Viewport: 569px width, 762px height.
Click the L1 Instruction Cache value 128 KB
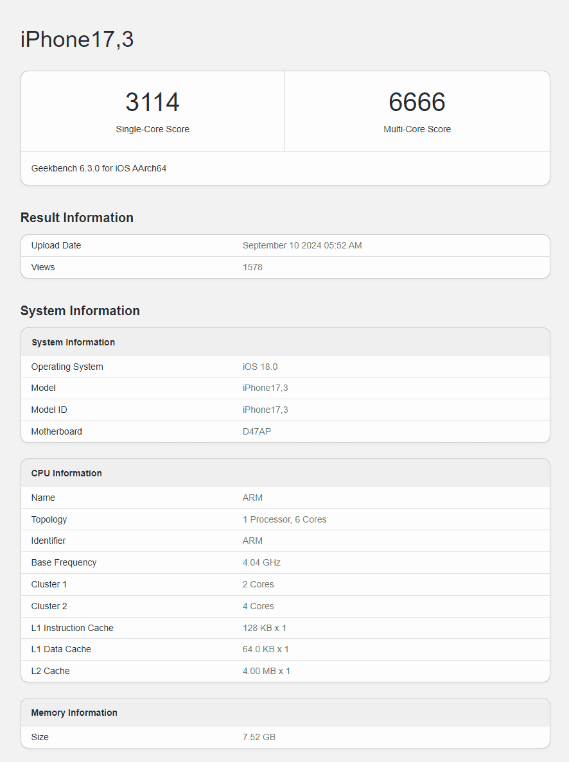(264, 628)
